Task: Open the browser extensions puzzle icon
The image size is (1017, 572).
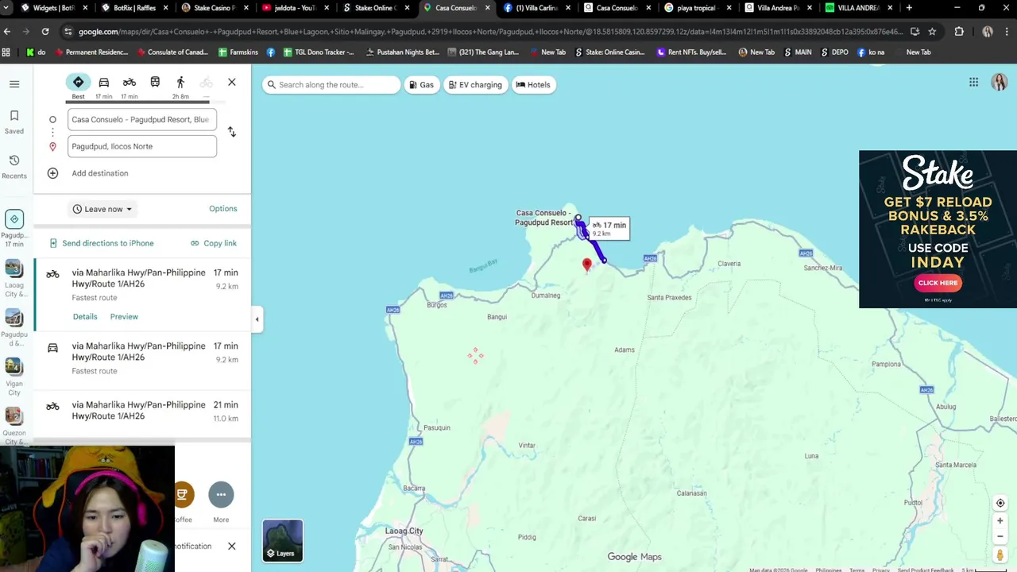Action: click(959, 32)
